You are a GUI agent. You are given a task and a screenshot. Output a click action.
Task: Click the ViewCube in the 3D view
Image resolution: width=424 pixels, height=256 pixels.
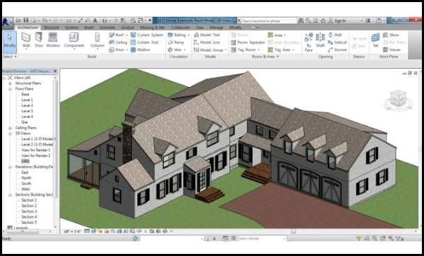(398, 100)
